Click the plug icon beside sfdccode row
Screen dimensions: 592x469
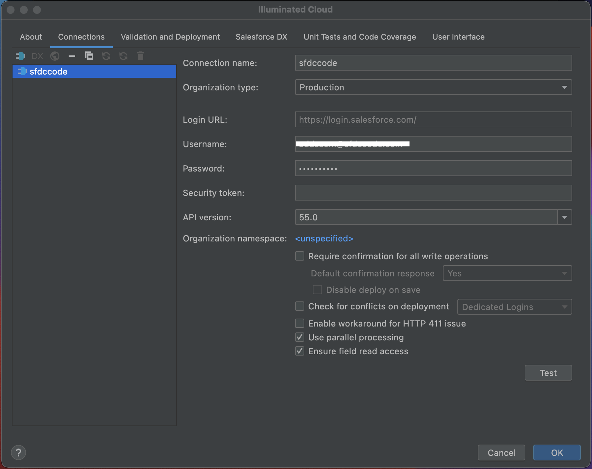click(22, 71)
